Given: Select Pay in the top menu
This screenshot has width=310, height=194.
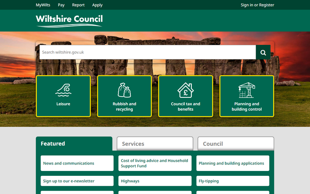Looking at the screenshot, I should pos(61,5).
